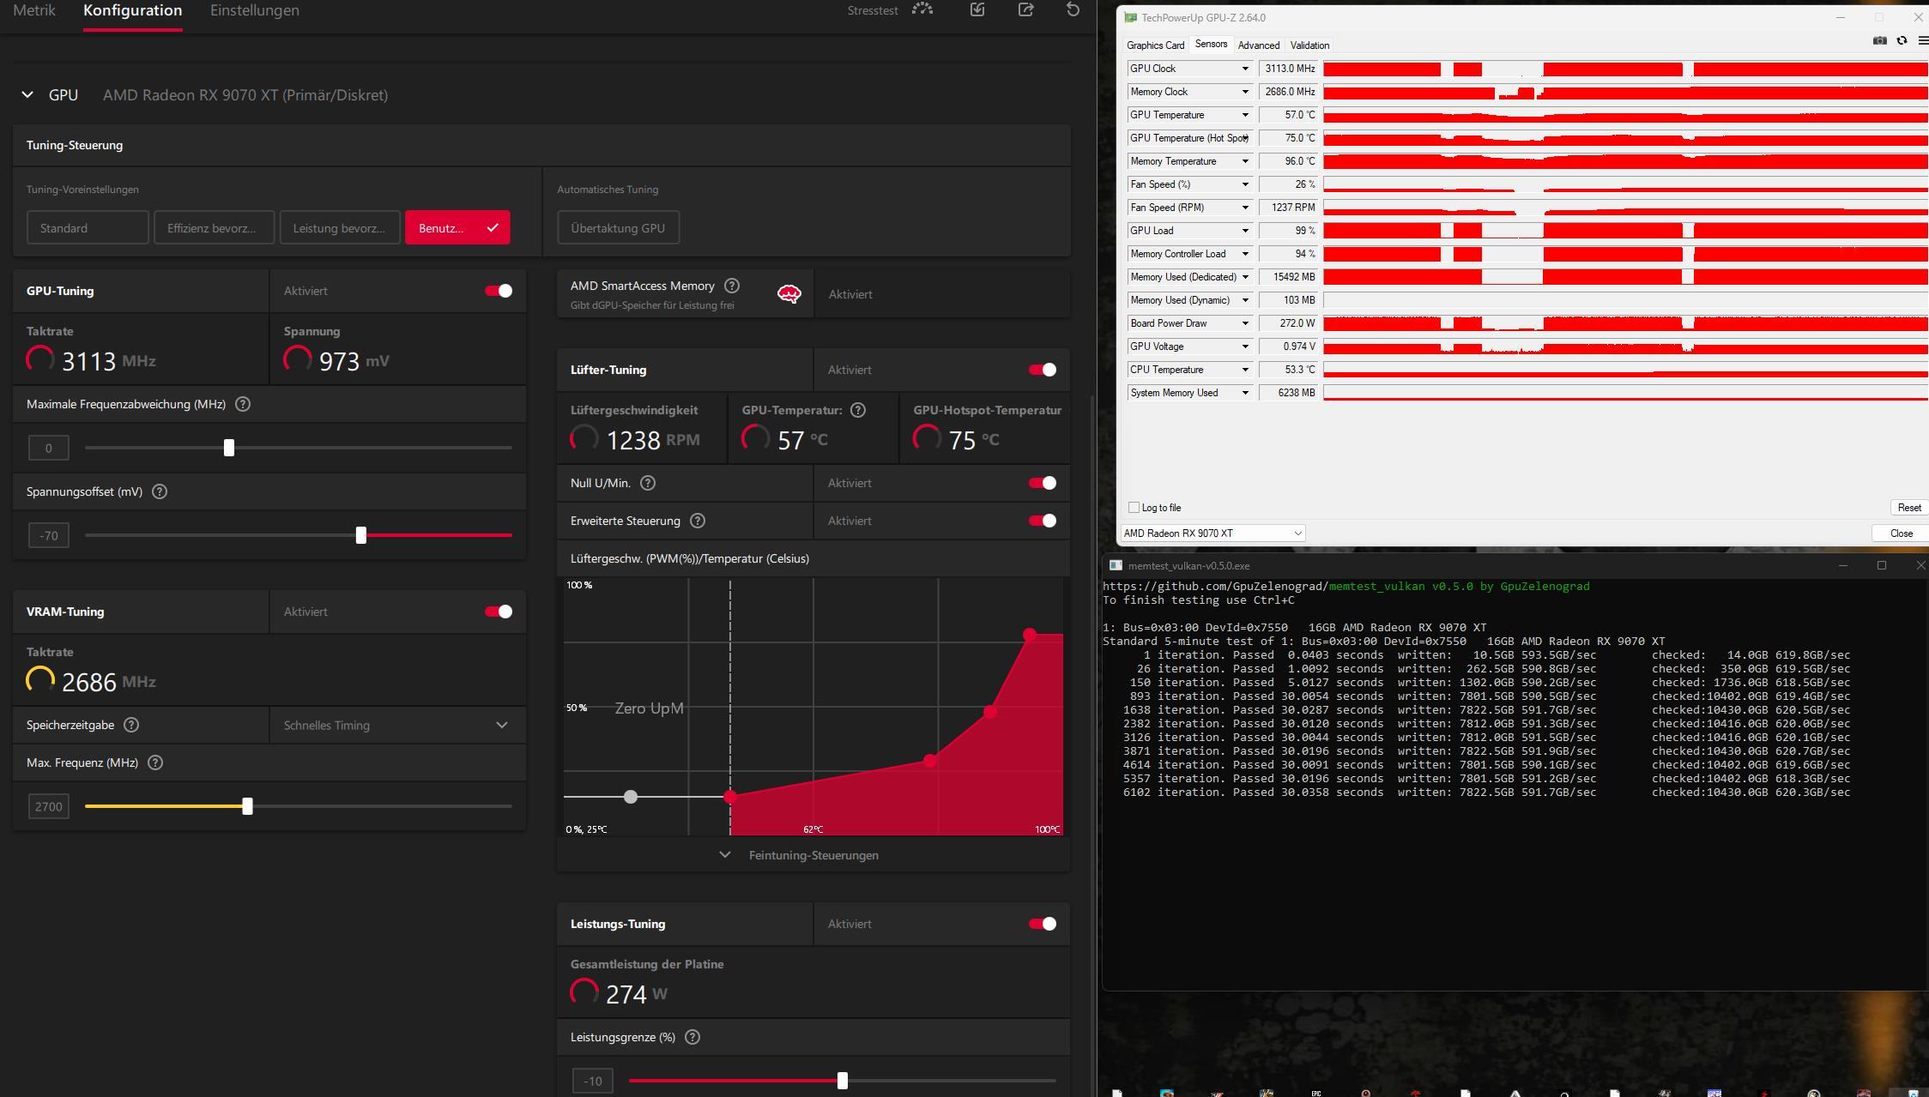This screenshot has width=1929, height=1097.
Task: Click the Max. Frequenz slider handle
Action: pyautogui.click(x=247, y=806)
